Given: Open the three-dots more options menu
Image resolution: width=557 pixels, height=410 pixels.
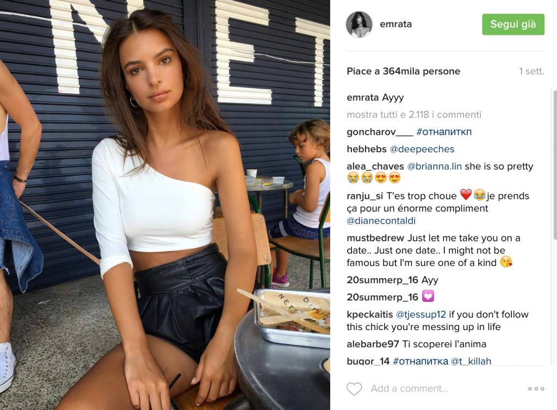Looking at the screenshot, I should point(536,389).
